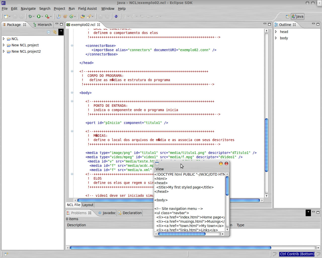The height and width of the screenshot is (258, 322).
Task: Expand the head node in Outline
Action: [x=276, y=32]
